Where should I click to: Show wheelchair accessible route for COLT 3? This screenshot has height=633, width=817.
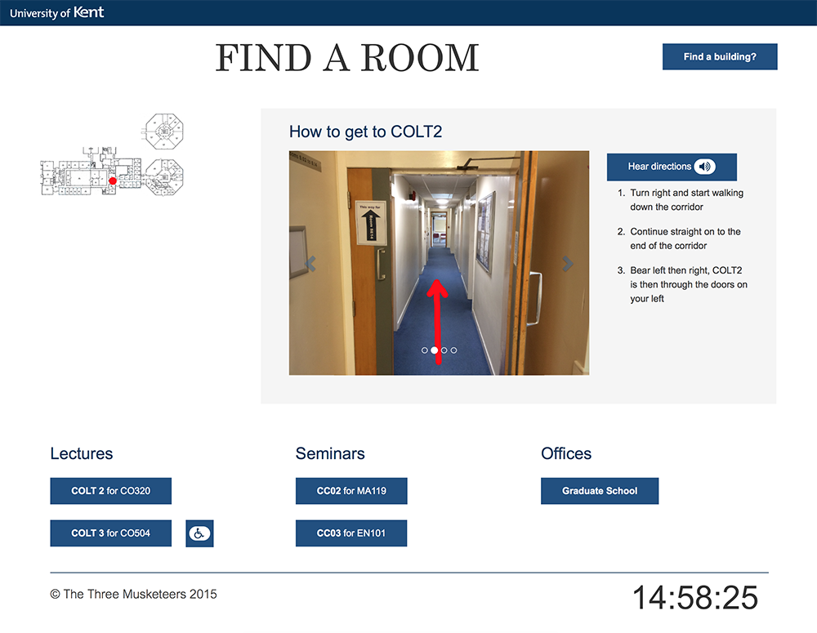tap(199, 533)
